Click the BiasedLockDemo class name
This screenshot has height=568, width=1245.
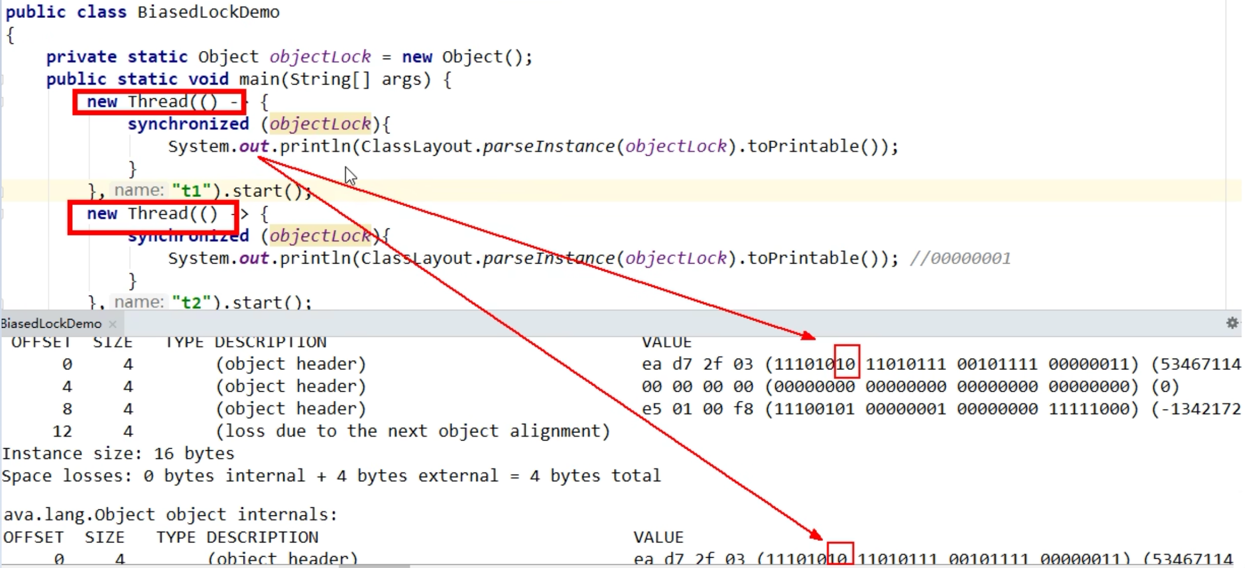point(208,12)
